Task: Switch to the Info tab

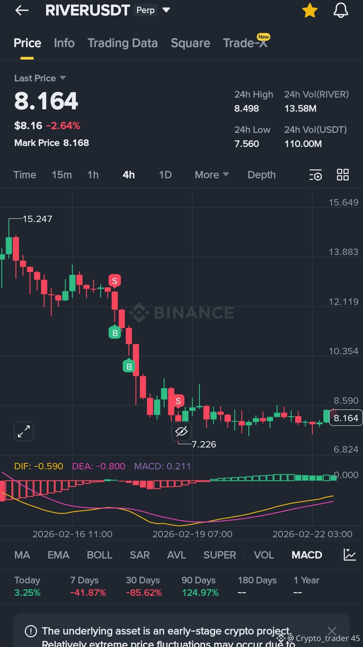Action: pyautogui.click(x=64, y=43)
